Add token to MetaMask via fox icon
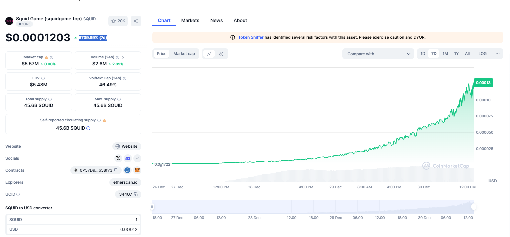Image resolution: width=510 pixels, height=237 pixels. (x=137, y=170)
